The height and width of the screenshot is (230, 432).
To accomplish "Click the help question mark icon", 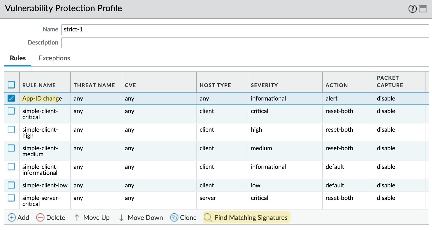I will (x=412, y=9).
